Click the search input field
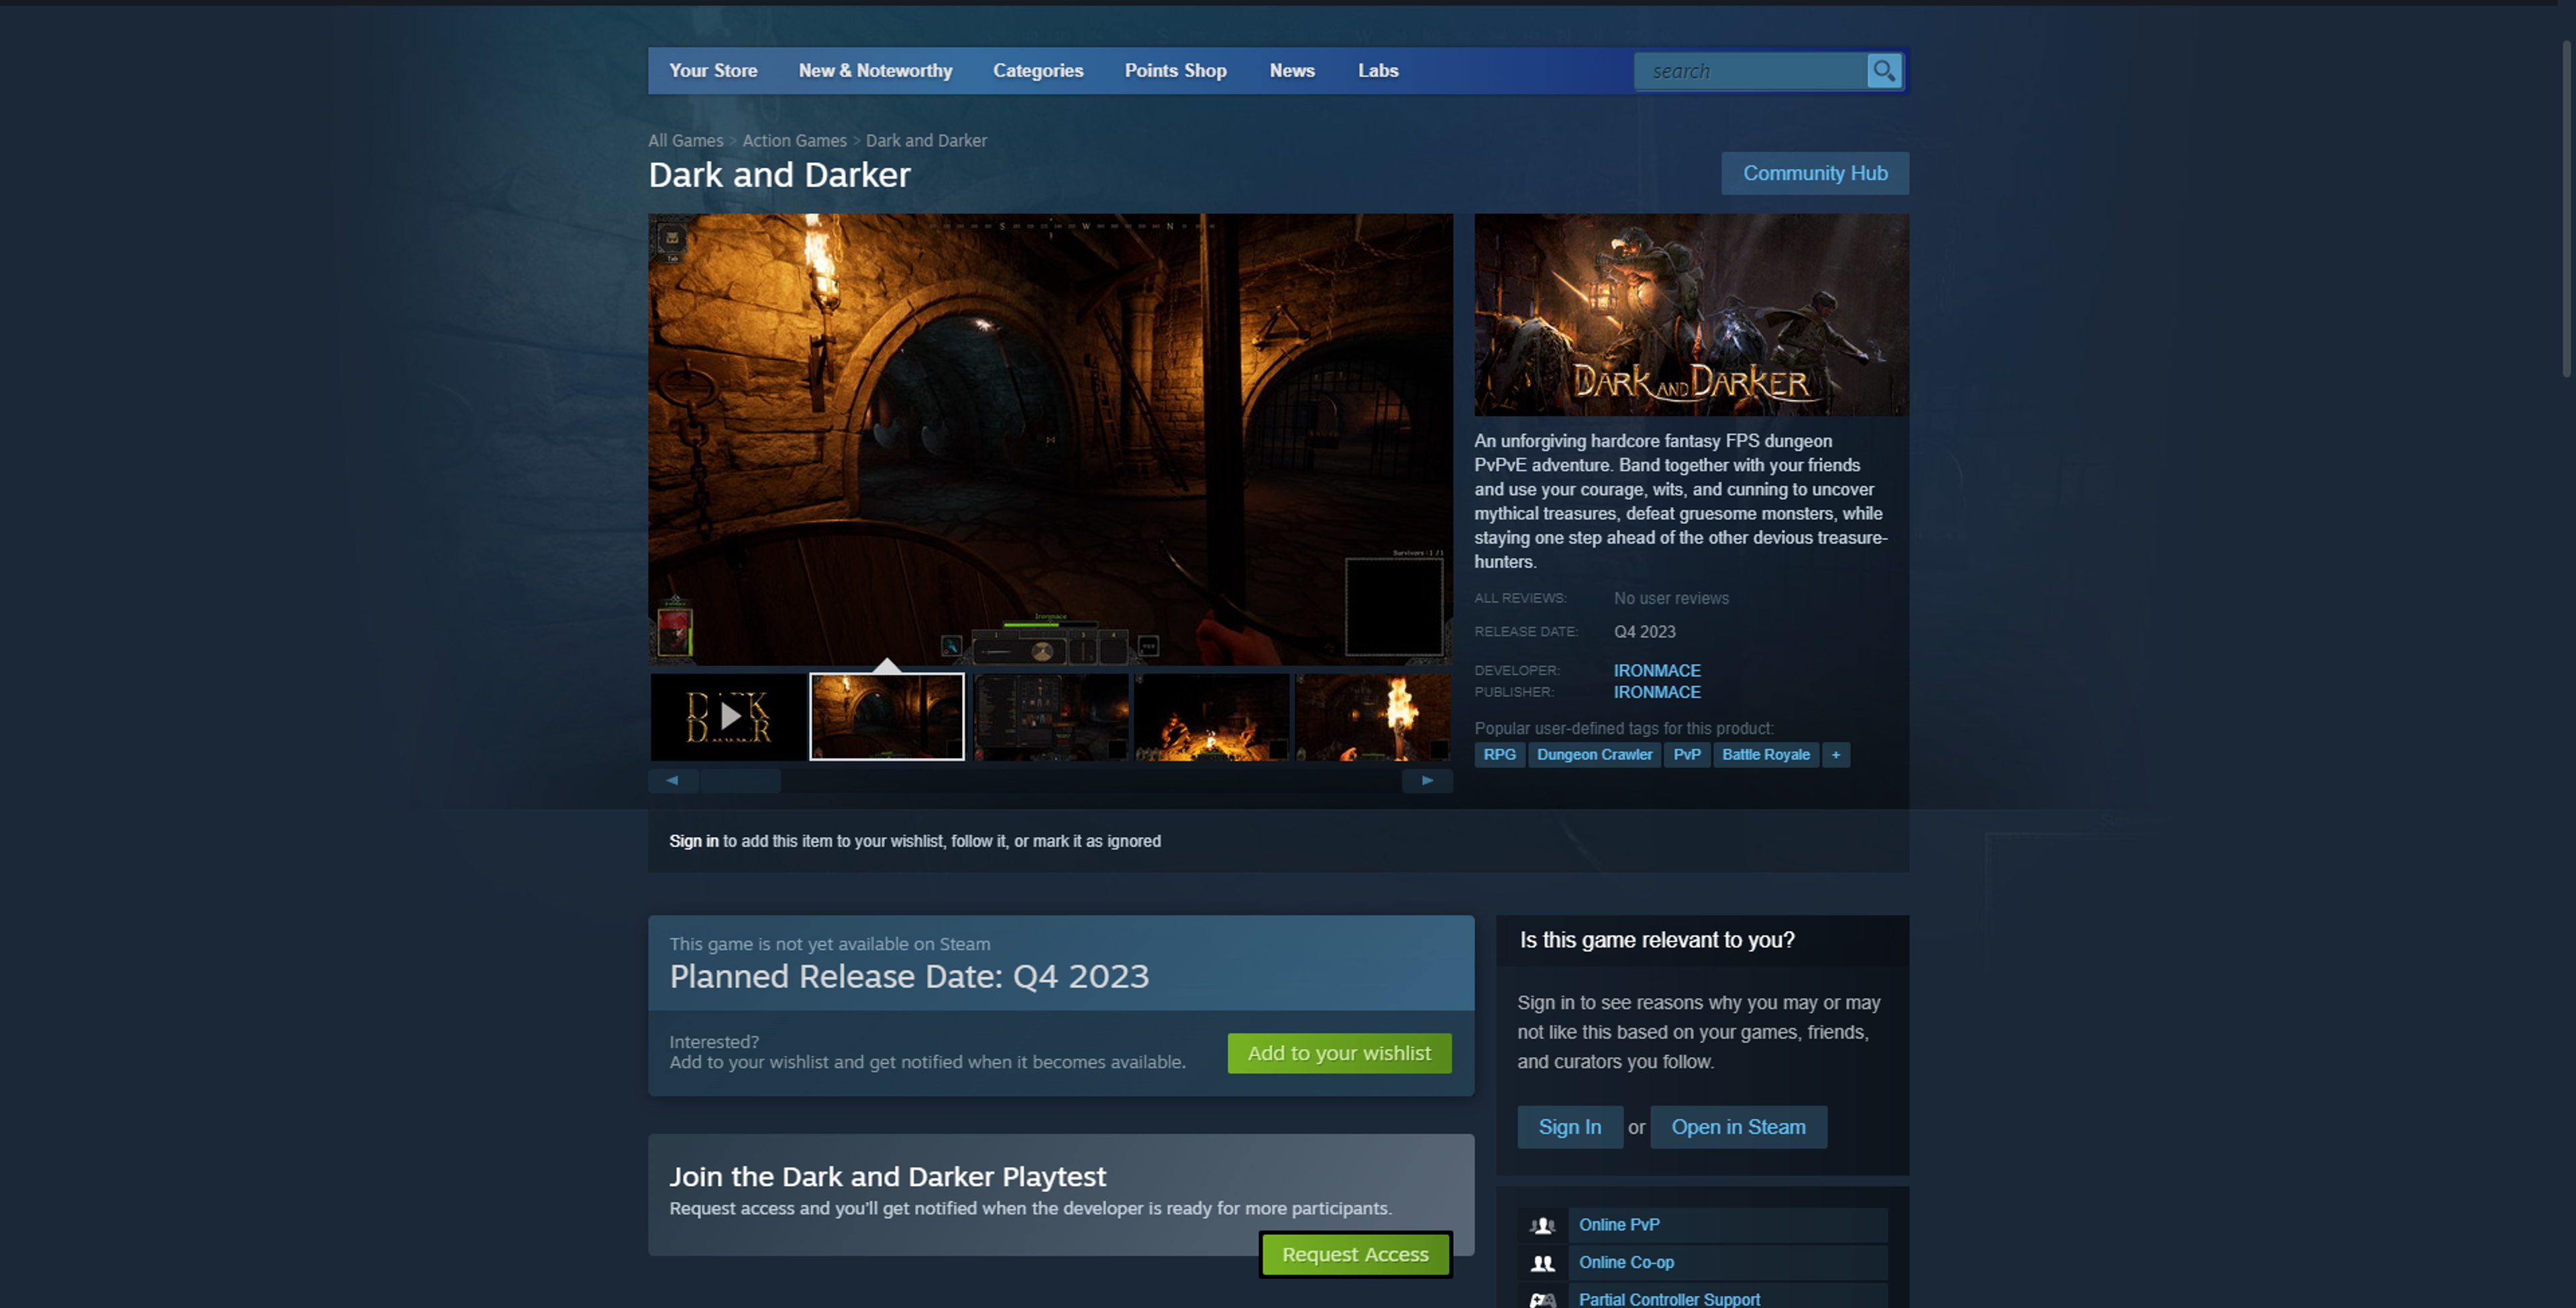 click(1750, 68)
